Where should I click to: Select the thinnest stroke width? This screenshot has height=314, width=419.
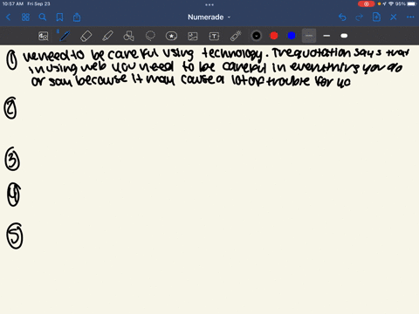pos(309,36)
